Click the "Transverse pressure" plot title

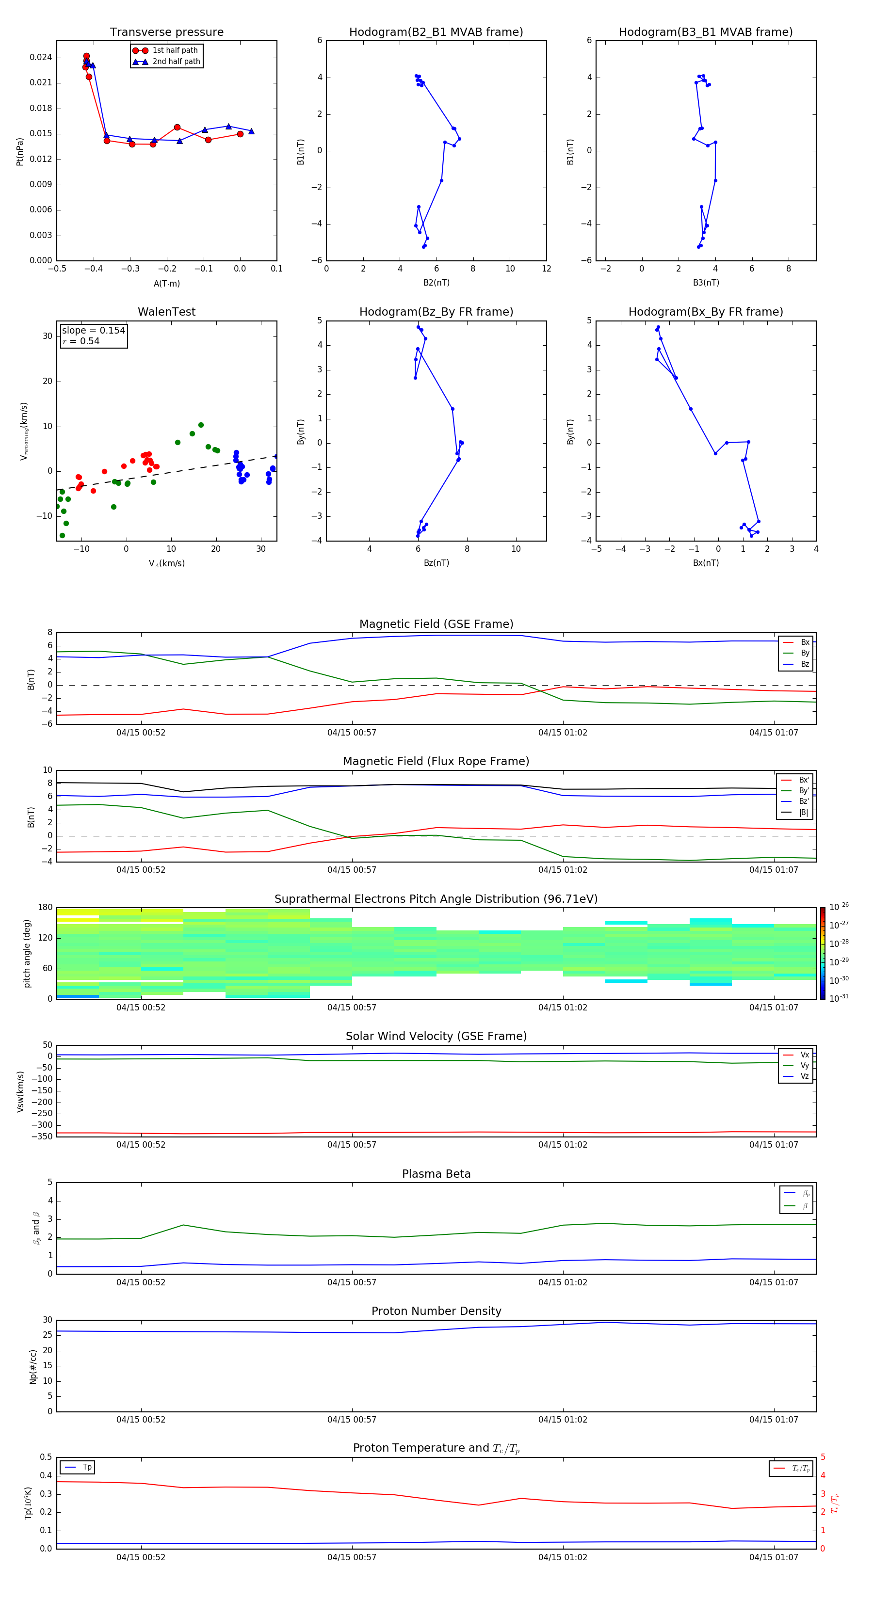tap(166, 32)
